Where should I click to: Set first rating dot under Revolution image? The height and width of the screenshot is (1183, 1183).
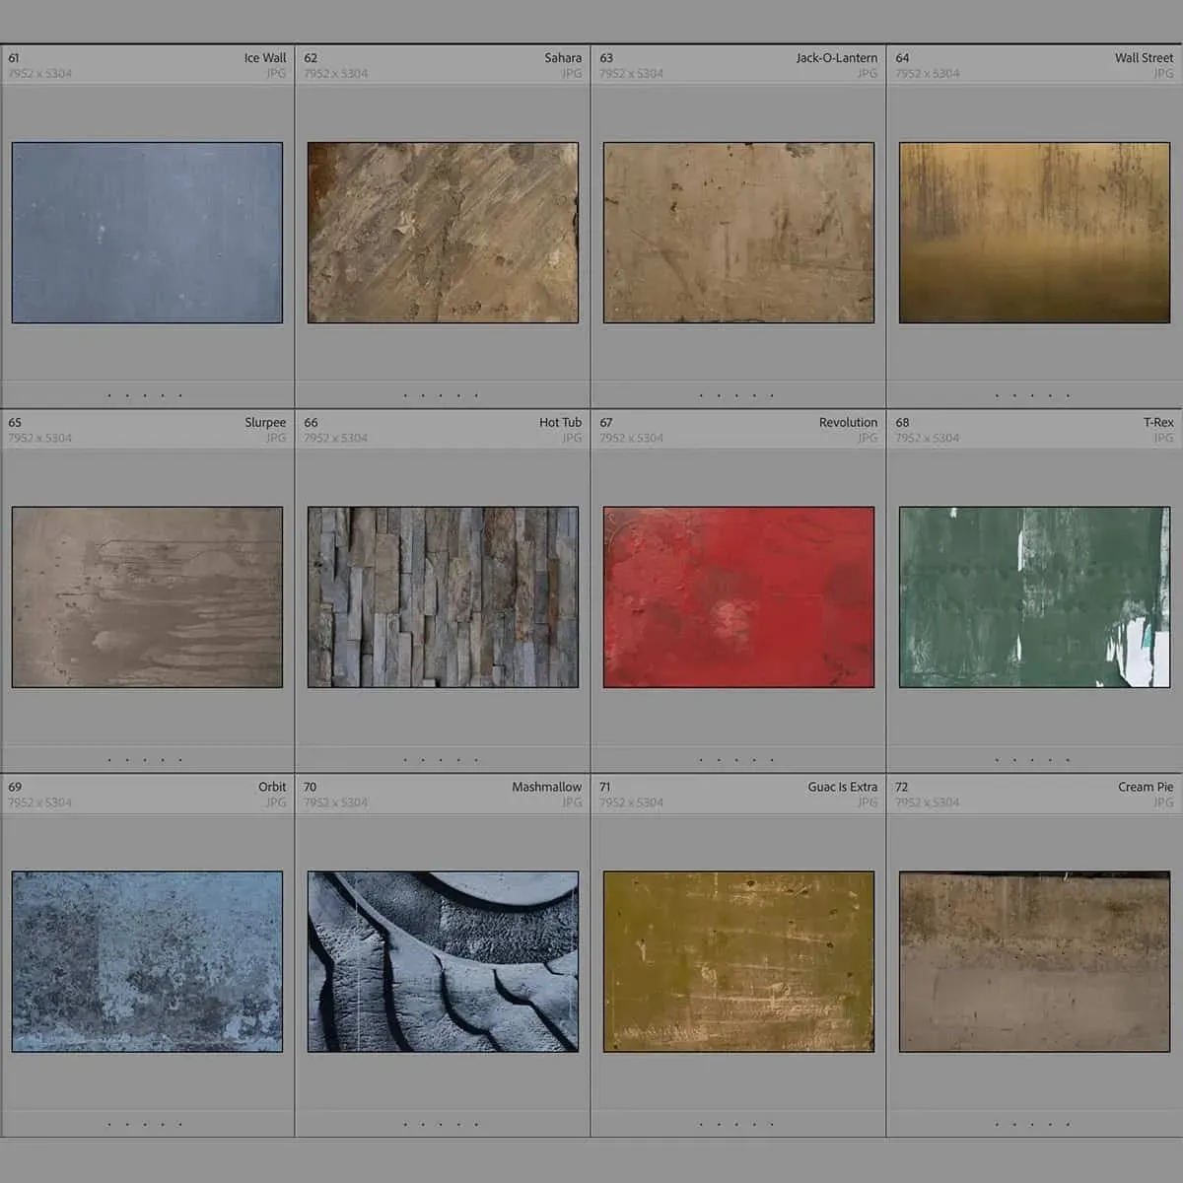701,760
